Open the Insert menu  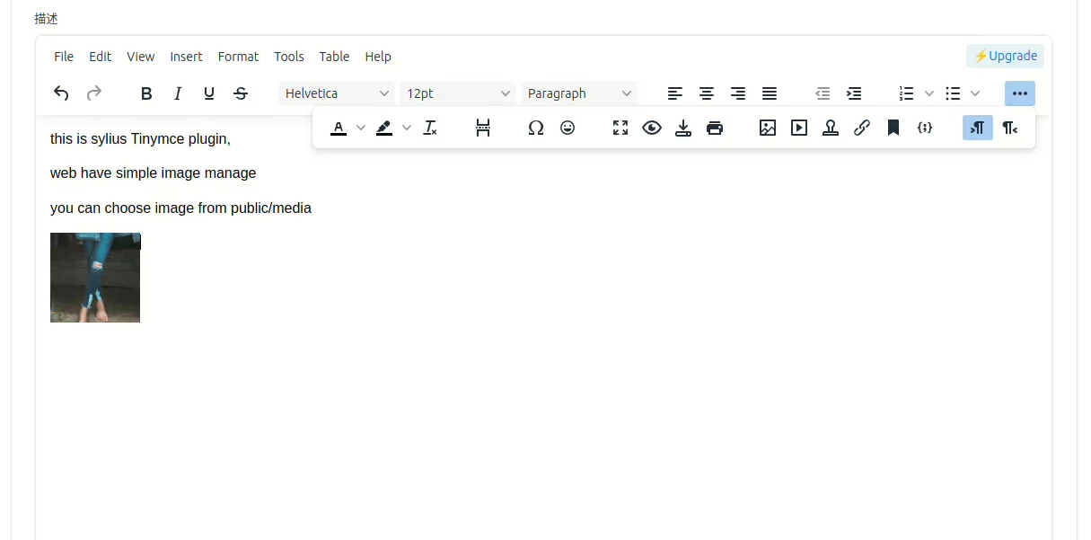(x=186, y=57)
